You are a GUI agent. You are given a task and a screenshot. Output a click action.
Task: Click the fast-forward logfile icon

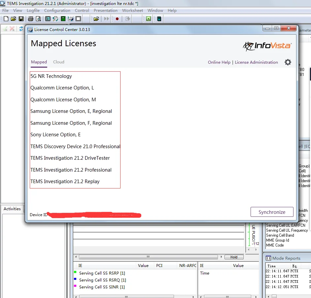click(x=107, y=19)
